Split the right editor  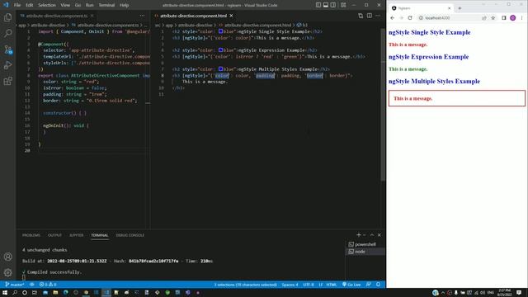(x=370, y=16)
